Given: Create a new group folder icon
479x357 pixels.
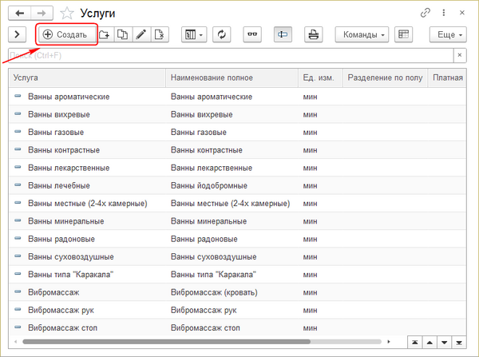Looking at the screenshot, I should point(104,34).
